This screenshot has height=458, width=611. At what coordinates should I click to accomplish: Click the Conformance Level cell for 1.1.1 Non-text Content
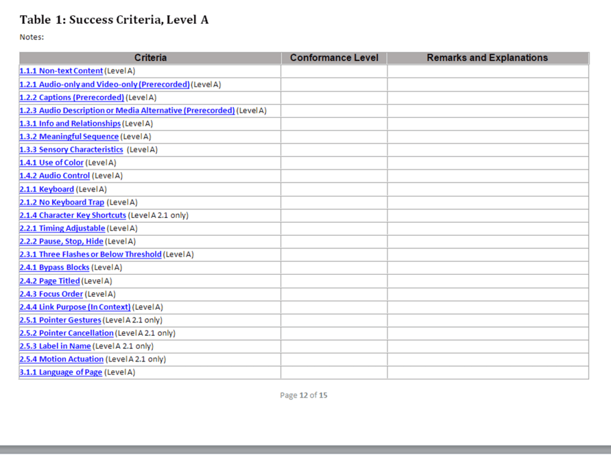[x=334, y=71]
